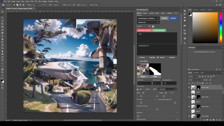Click the Image CFG Scale slider handle
Viewport: 224px width, 126px height.
157,110
